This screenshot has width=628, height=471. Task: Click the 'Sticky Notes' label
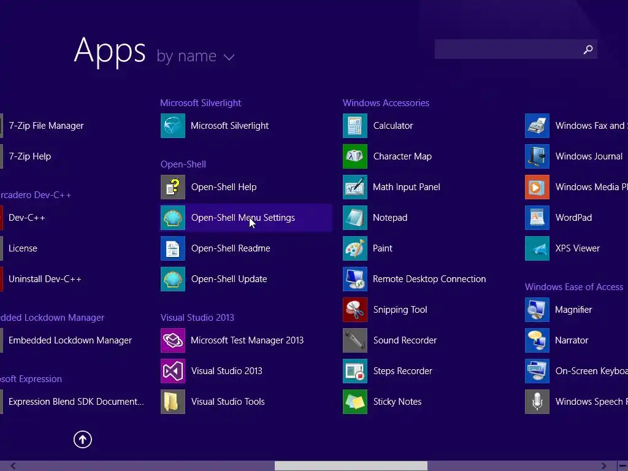coord(397,402)
